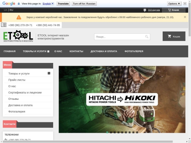Screen dimensions: 191x143
Task: Open Доставка и оплата in sidebar menu
Action: (x=20, y=105)
